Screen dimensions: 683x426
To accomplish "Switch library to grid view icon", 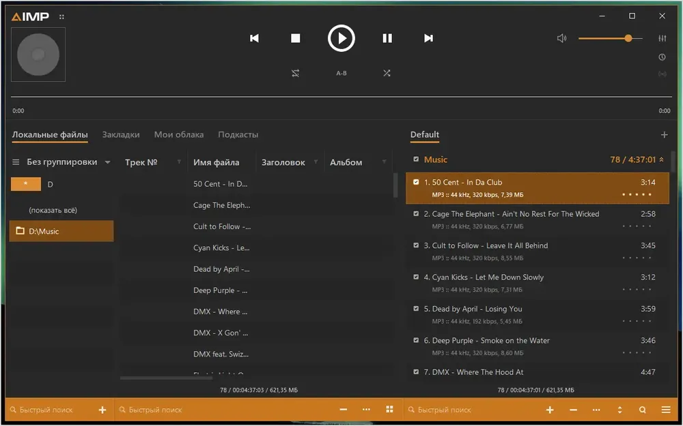I will point(389,410).
